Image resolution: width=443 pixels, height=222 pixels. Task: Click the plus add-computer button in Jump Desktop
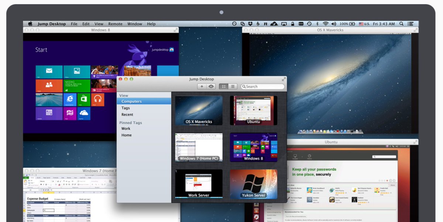coord(202,87)
